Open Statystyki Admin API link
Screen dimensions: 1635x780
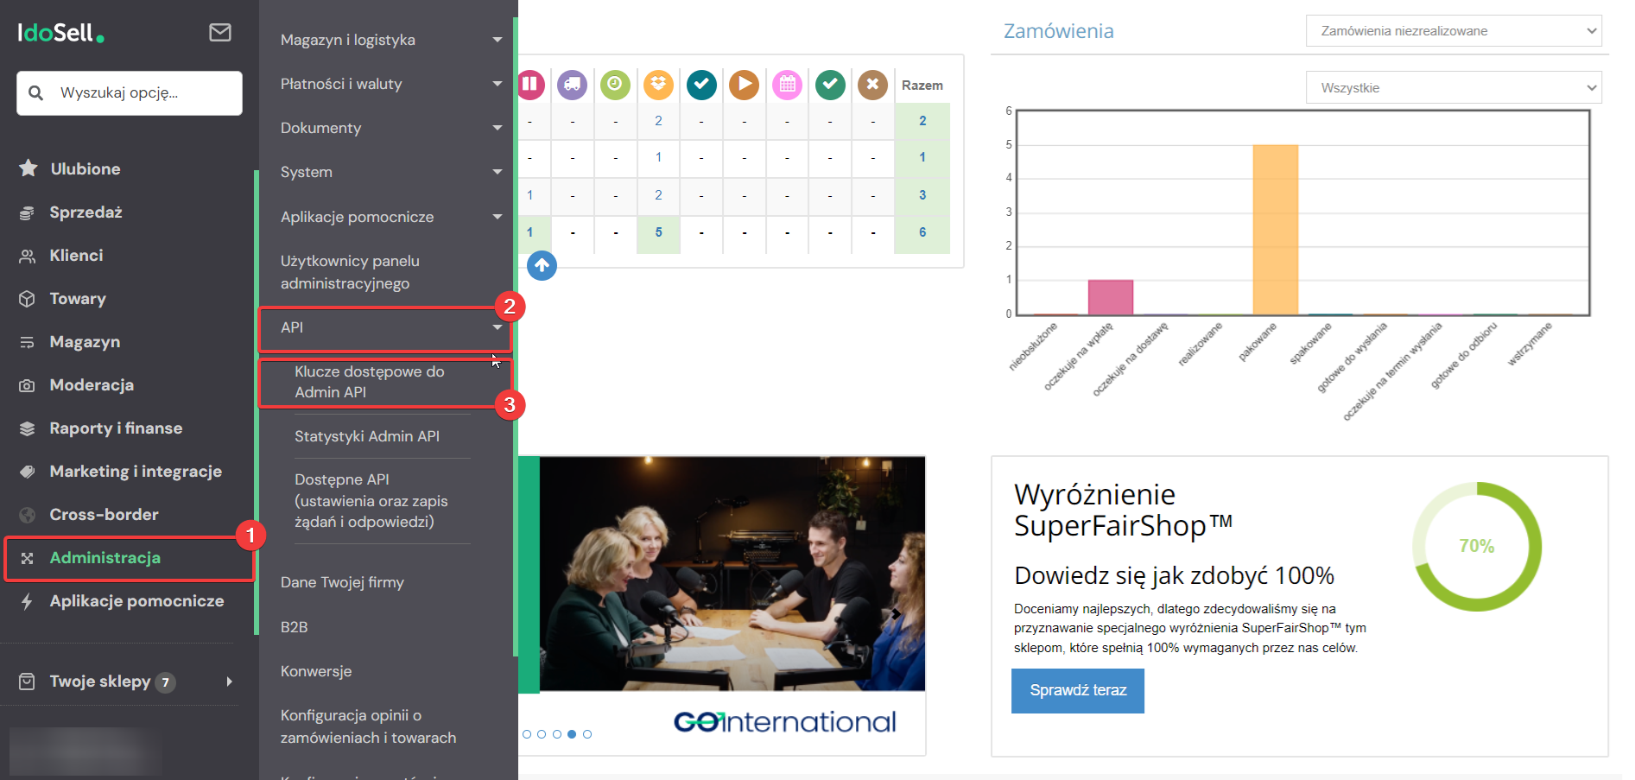(367, 436)
